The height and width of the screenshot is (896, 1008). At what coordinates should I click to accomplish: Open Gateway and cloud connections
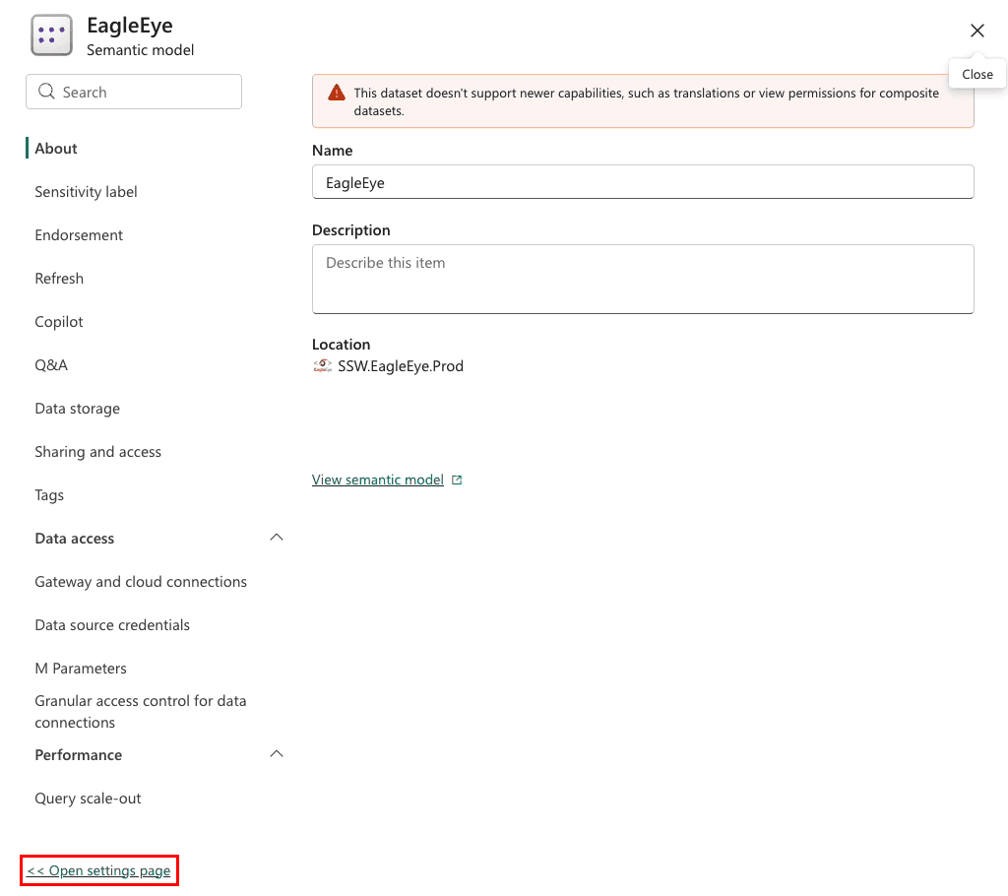(x=141, y=582)
